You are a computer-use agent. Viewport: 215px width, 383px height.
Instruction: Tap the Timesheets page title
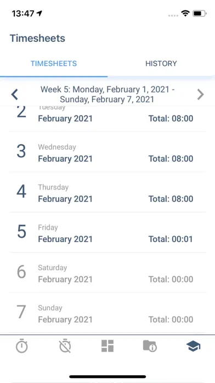click(x=37, y=39)
